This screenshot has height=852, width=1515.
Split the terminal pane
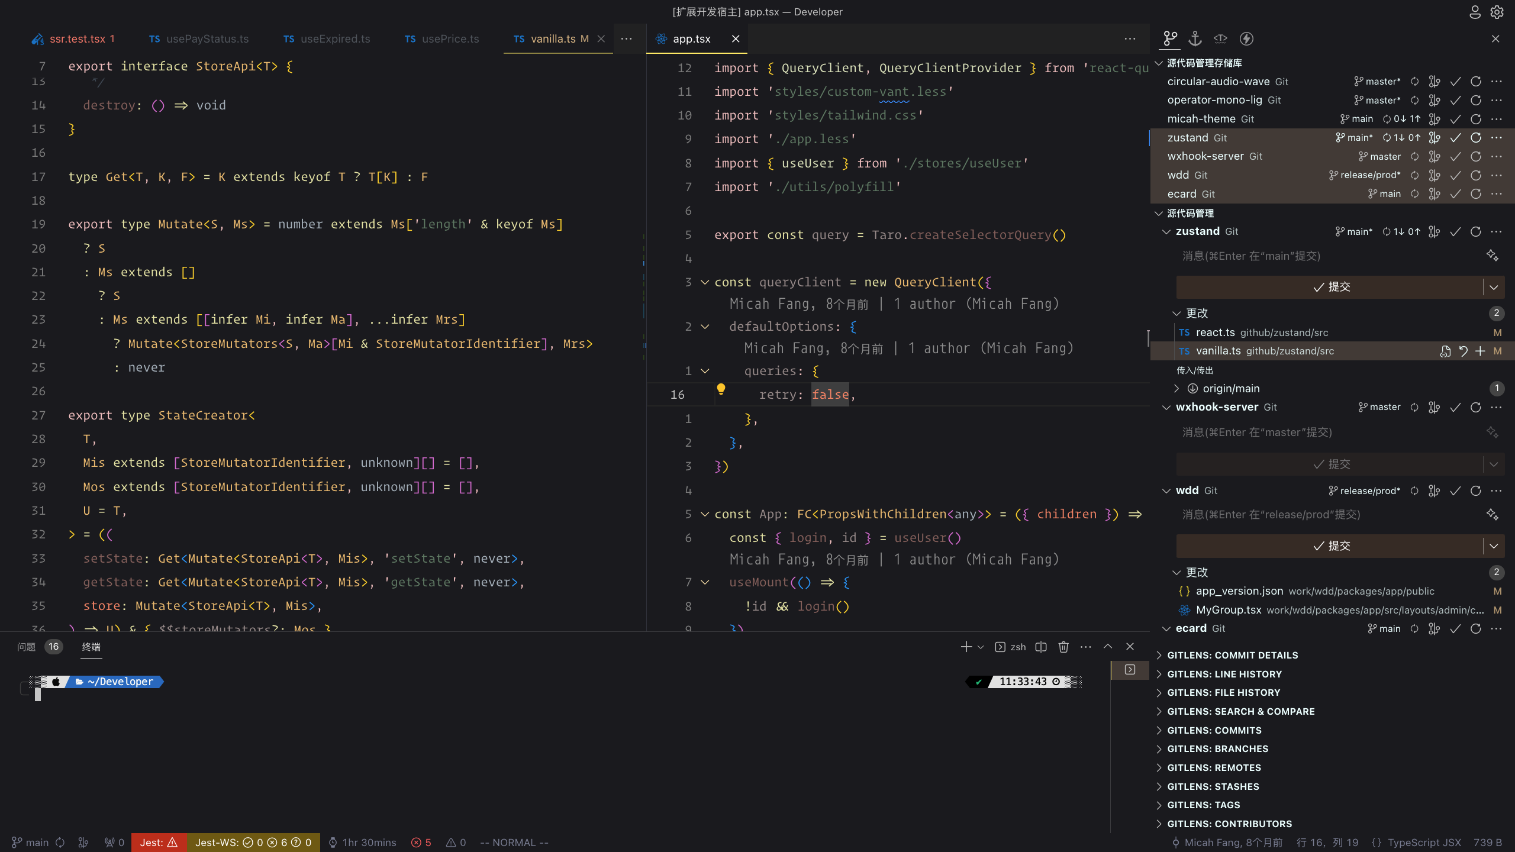[x=1041, y=647]
